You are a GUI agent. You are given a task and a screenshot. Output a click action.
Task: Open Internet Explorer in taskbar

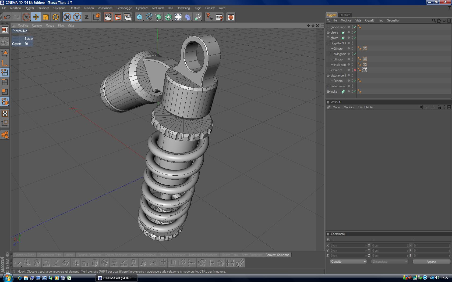tap(19, 278)
